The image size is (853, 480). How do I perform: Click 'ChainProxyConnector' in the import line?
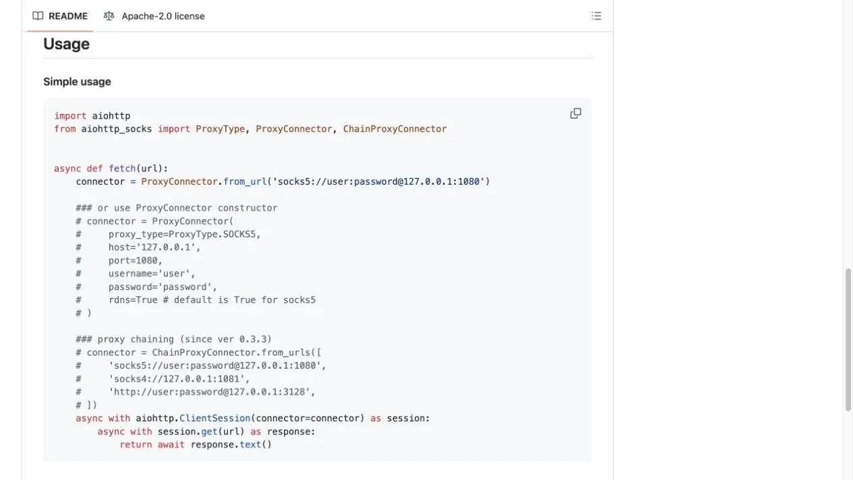394,129
